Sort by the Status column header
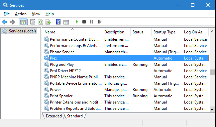The height and width of the screenshot is (127, 216). 141,32
